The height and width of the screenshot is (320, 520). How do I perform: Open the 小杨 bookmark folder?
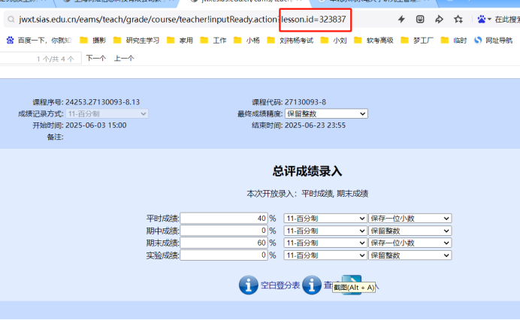click(x=246, y=41)
